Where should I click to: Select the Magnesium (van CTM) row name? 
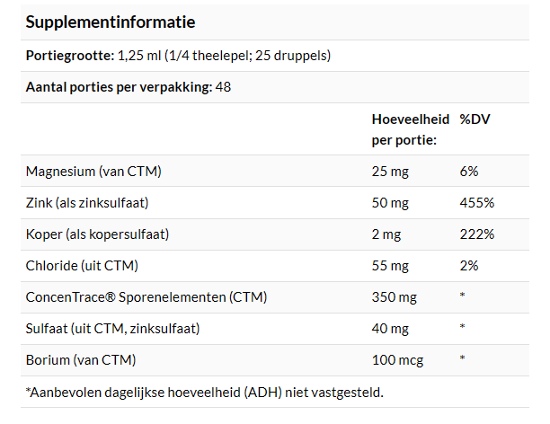93,172
